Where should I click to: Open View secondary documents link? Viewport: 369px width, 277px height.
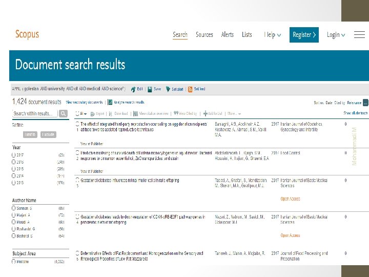tap(84, 103)
